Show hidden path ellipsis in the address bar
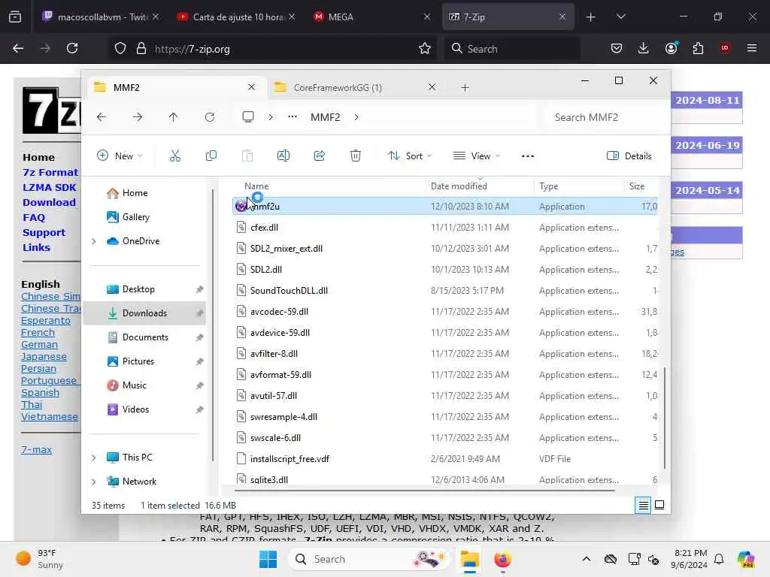The width and height of the screenshot is (770, 577). pos(293,116)
